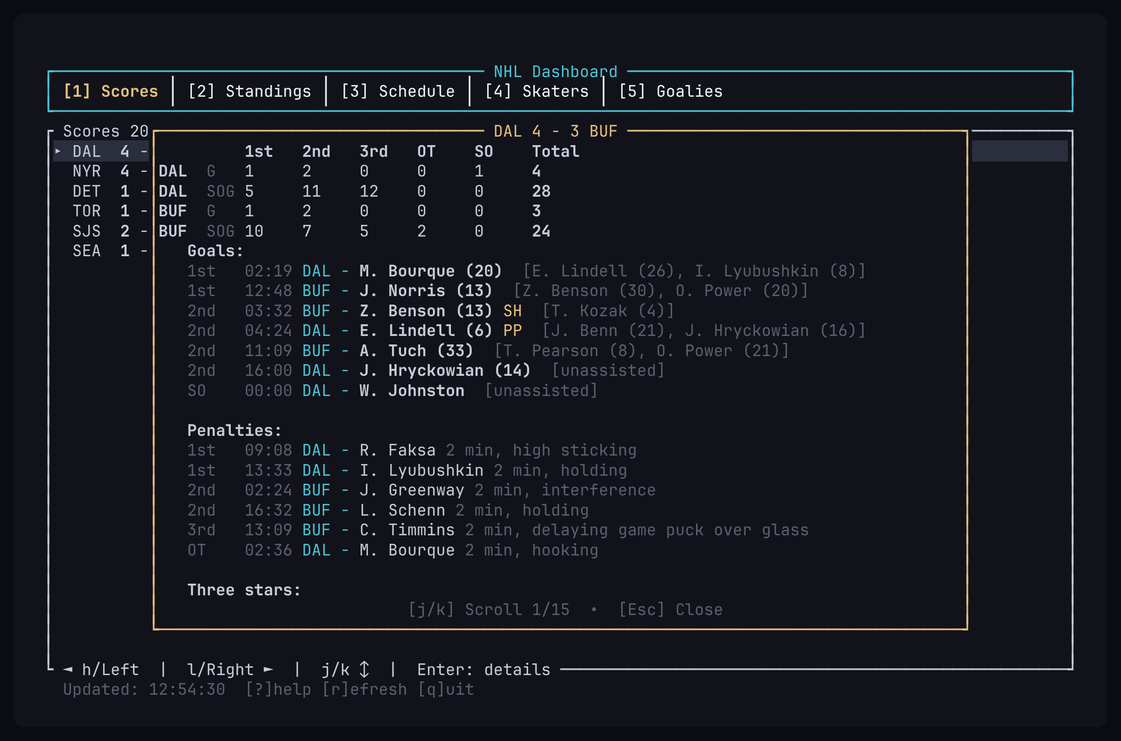Click DAL shots on goal total '28'
Screen dimensions: 1121x741
(x=541, y=191)
